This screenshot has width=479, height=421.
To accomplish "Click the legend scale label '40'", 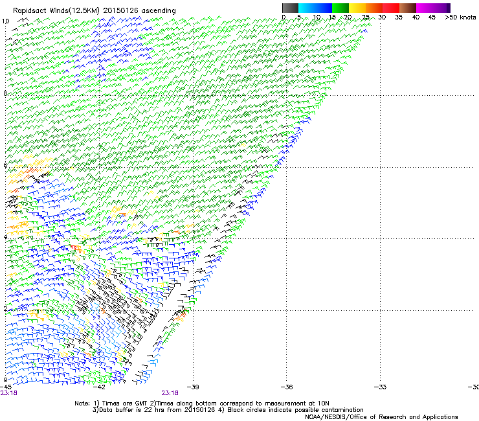I will tap(416, 17).
